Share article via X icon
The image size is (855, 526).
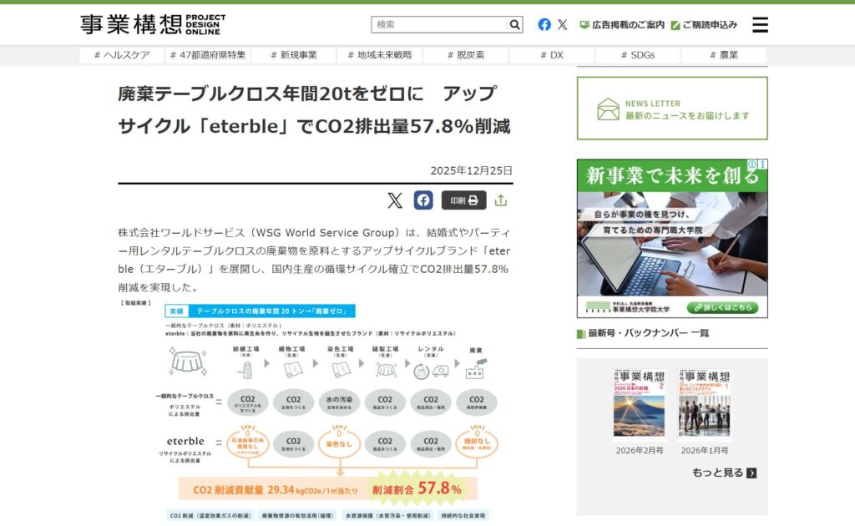[395, 200]
